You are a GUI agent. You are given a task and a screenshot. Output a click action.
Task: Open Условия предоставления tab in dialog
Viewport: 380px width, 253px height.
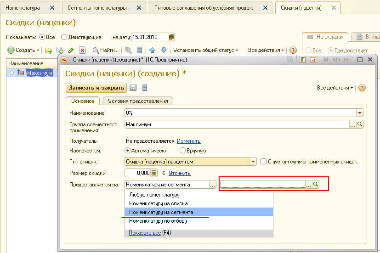[x=138, y=101]
